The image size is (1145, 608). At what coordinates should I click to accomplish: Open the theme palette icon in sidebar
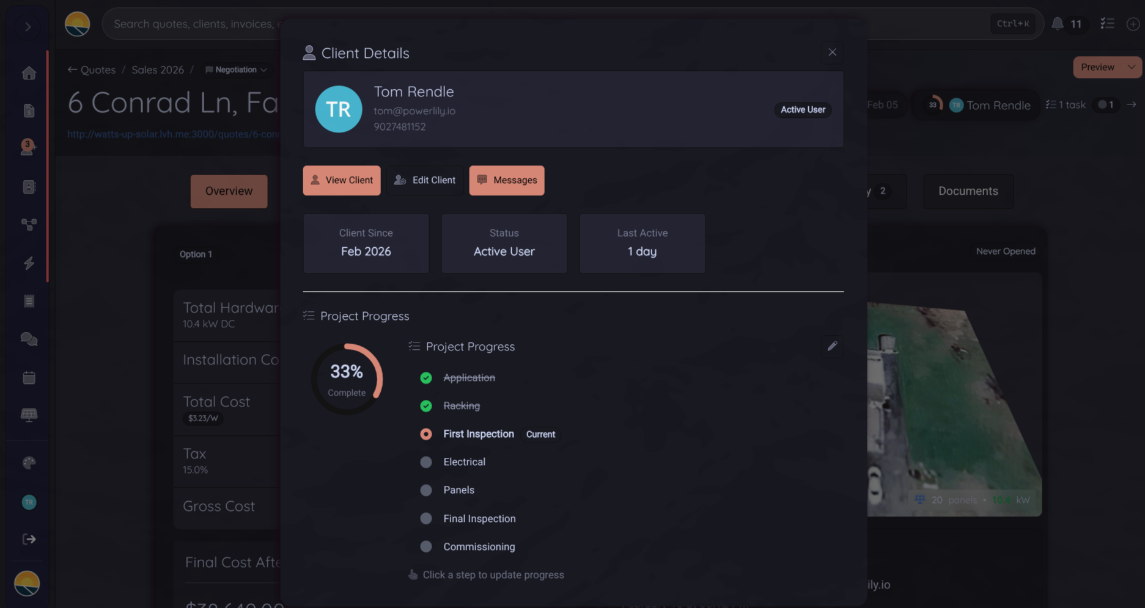pos(29,462)
